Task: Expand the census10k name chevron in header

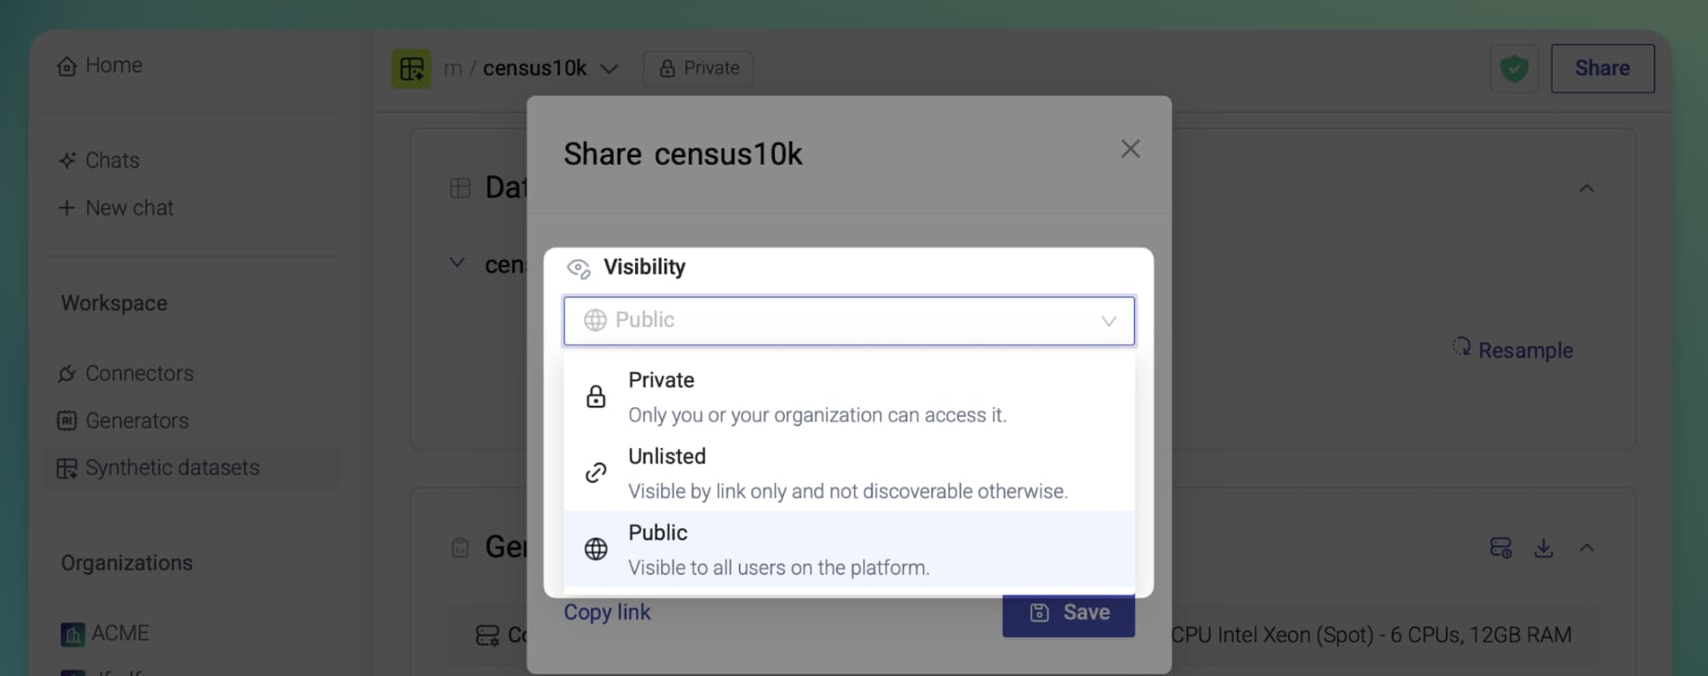Action: 609,68
